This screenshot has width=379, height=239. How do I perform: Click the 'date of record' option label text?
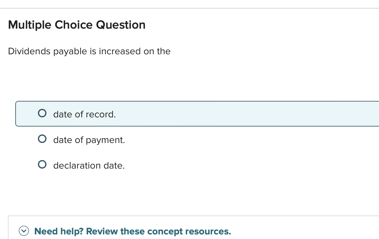[x=84, y=114]
